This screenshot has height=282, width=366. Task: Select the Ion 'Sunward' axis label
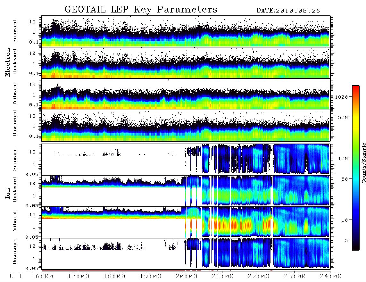point(15,160)
